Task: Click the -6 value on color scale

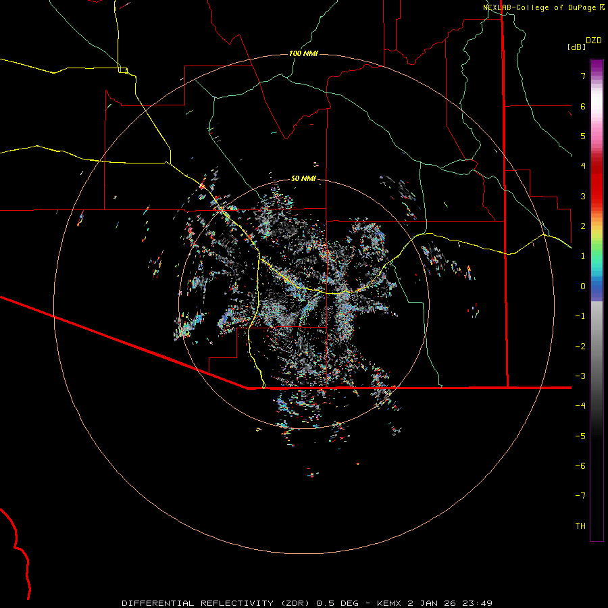Action: click(x=580, y=466)
